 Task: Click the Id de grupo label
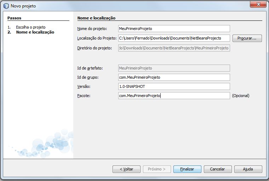[88, 77]
